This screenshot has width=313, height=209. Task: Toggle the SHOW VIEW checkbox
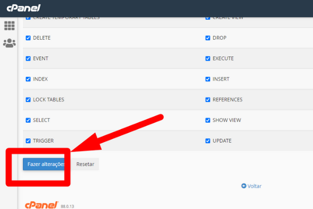tap(208, 120)
